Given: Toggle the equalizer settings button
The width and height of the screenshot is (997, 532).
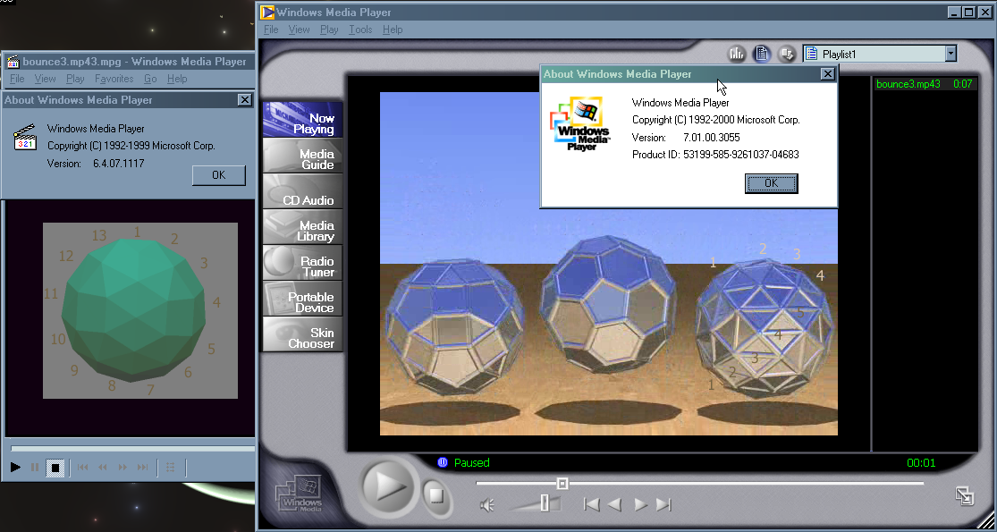Looking at the screenshot, I should (x=737, y=54).
